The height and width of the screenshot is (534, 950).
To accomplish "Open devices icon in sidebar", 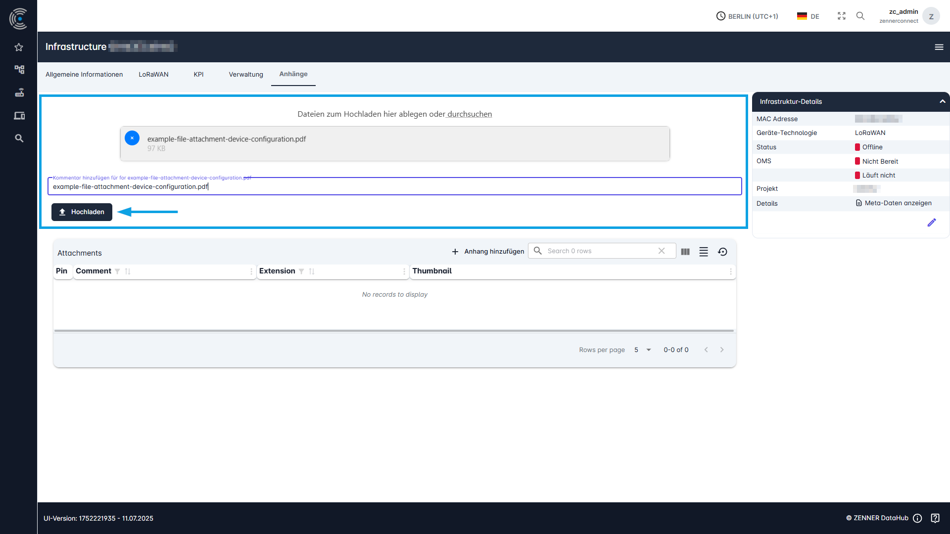I will pyautogui.click(x=19, y=116).
